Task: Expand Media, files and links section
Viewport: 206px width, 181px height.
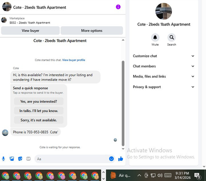Action: pyautogui.click(x=164, y=76)
